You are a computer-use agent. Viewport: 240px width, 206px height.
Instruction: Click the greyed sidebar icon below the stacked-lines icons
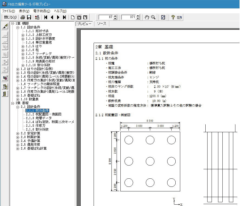(x=5, y=47)
